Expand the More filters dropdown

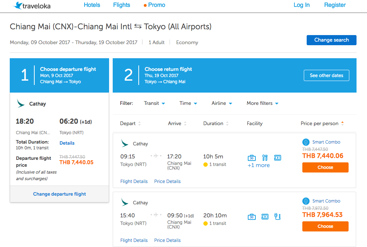point(262,103)
